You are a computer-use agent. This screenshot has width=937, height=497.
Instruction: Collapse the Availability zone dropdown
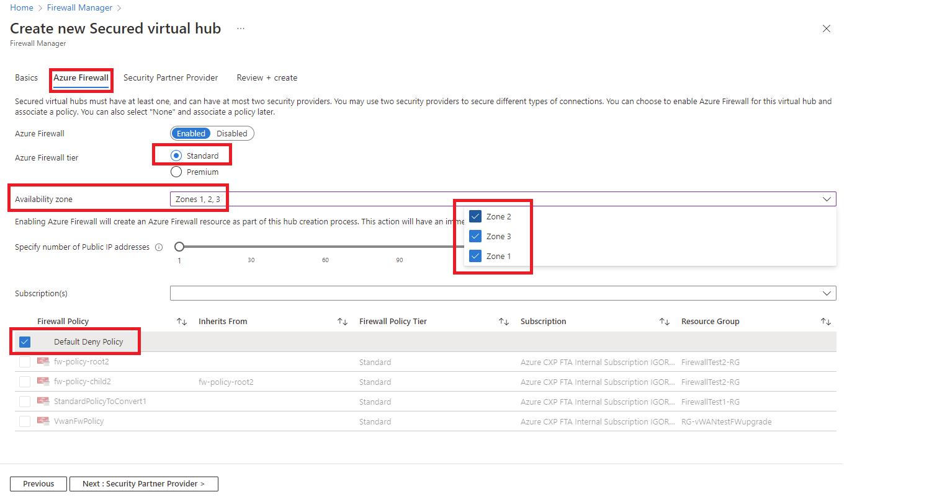click(x=827, y=199)
